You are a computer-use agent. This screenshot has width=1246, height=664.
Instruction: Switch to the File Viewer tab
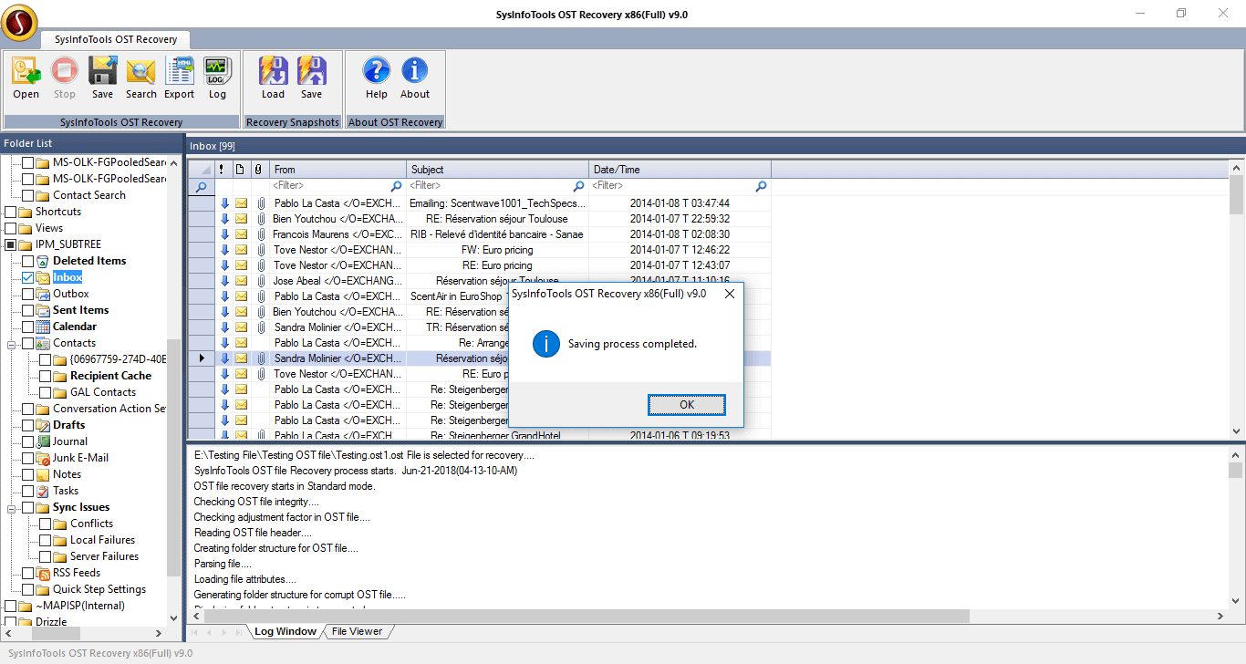pos(357,631)
